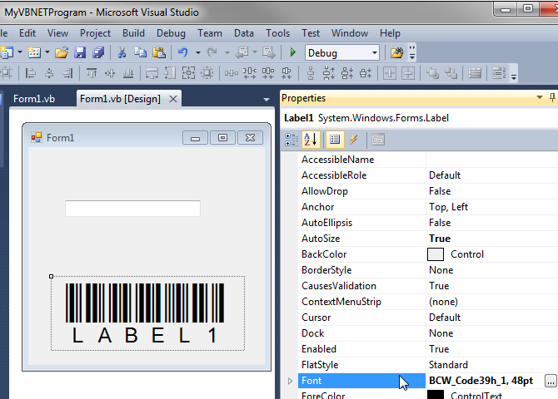
Task: Click the Tab Order icon
Action: pos(499,73)
